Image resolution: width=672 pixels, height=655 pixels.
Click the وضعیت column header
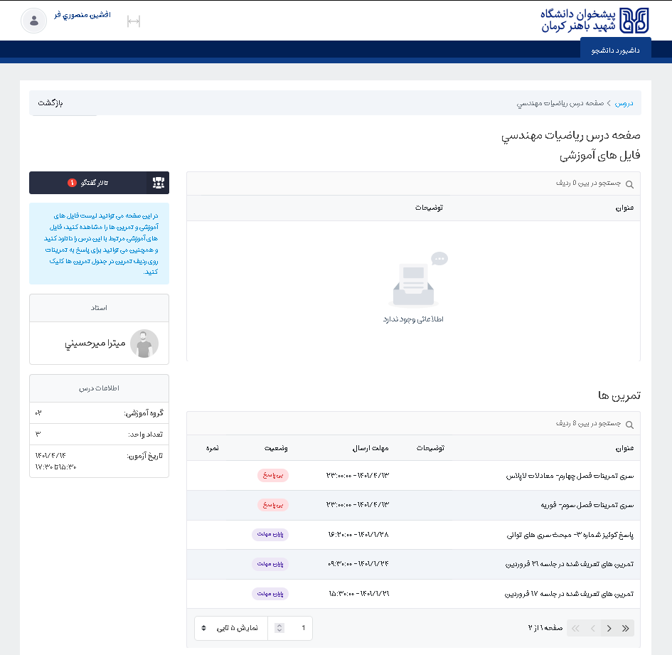click(276, 448)
